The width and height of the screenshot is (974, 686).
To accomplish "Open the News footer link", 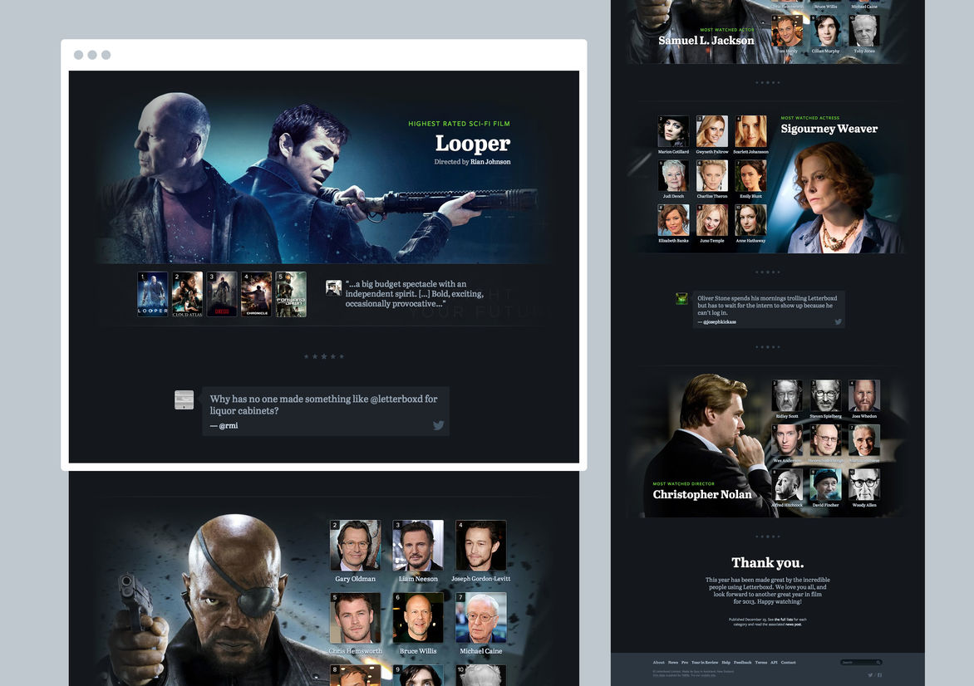I will [673, 663].
